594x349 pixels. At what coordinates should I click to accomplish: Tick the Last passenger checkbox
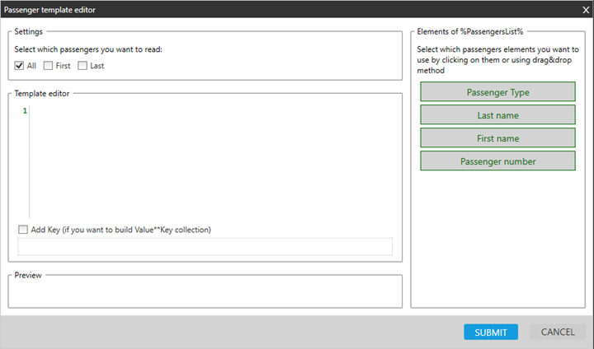[x=82, y=66]
